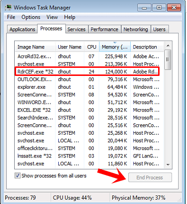Image resolution: width=187 pixels, height=204 pixels.
Task: Open the Help menu
Action: (70, 17)
